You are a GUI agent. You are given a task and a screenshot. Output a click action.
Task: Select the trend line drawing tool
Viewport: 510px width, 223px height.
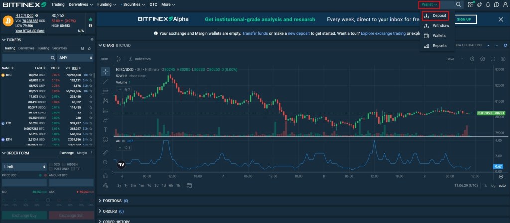tap(105, 81)
